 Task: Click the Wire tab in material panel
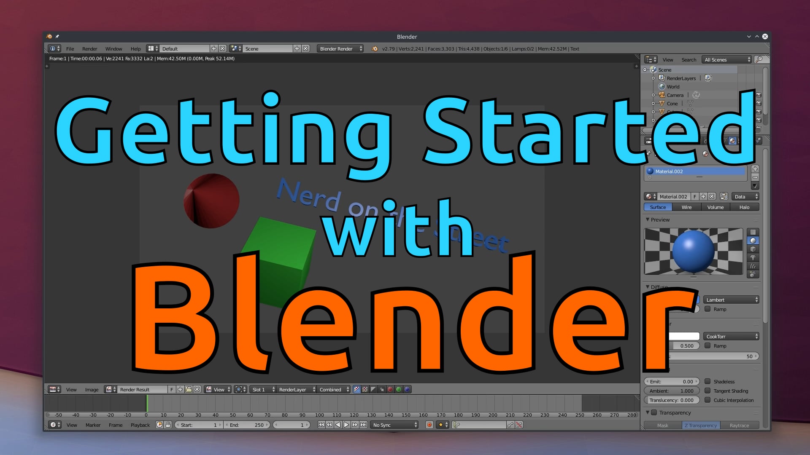tap(686, 207)
